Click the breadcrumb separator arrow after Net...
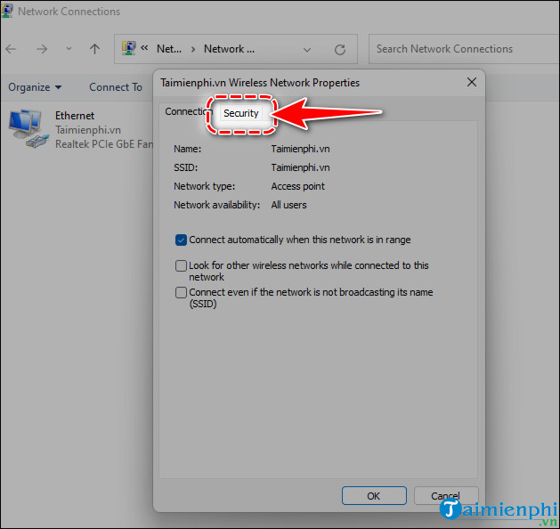Image resolution: width=560 pixels, height=529 pixels. click(193, 49)
